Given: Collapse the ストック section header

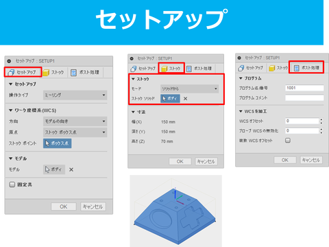Looking at the screenshot, I should point(133,79).
